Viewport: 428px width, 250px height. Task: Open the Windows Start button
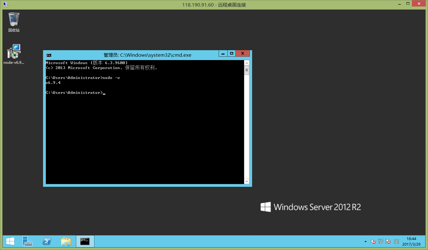point(10,242)
